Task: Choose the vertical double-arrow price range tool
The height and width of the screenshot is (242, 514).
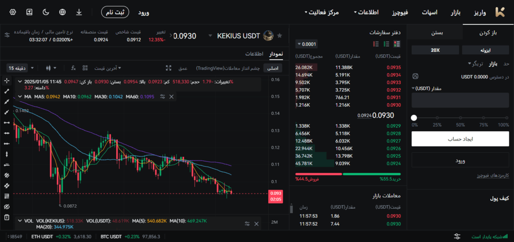Action: click(7, 154)
